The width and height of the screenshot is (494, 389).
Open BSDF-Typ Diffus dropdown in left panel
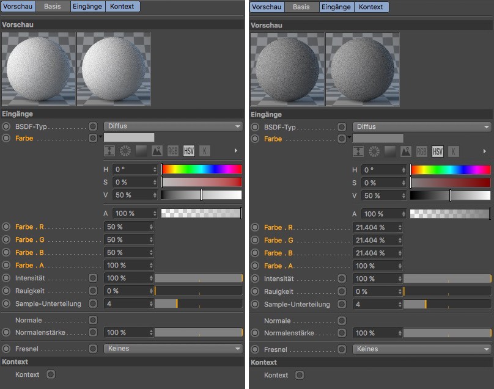[173, 126]
